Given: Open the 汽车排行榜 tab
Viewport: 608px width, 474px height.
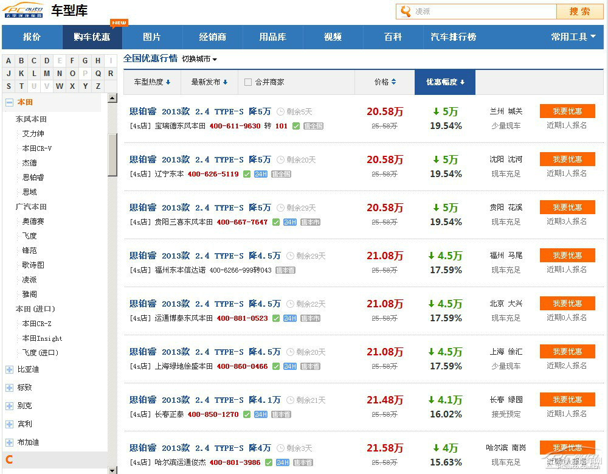Looking at the screenshot, I should (x=454, y=37).
